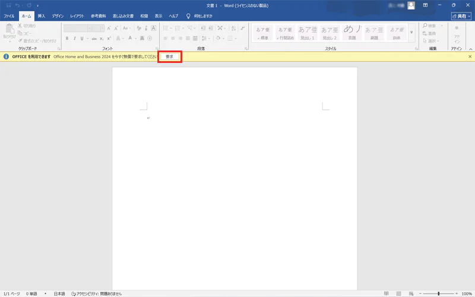Open the quick access toolbar customize dropdown
475x297 pixels.
click(x=37, y=5)
